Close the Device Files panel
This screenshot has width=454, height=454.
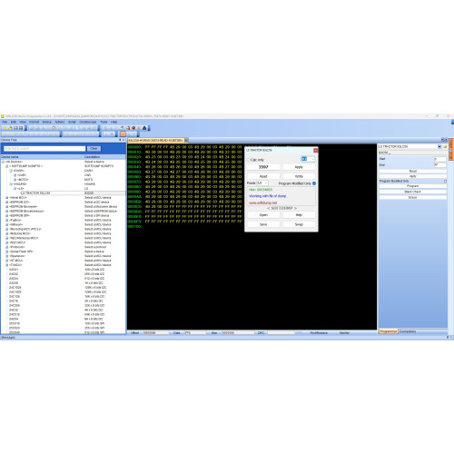[x=123, y=140]
